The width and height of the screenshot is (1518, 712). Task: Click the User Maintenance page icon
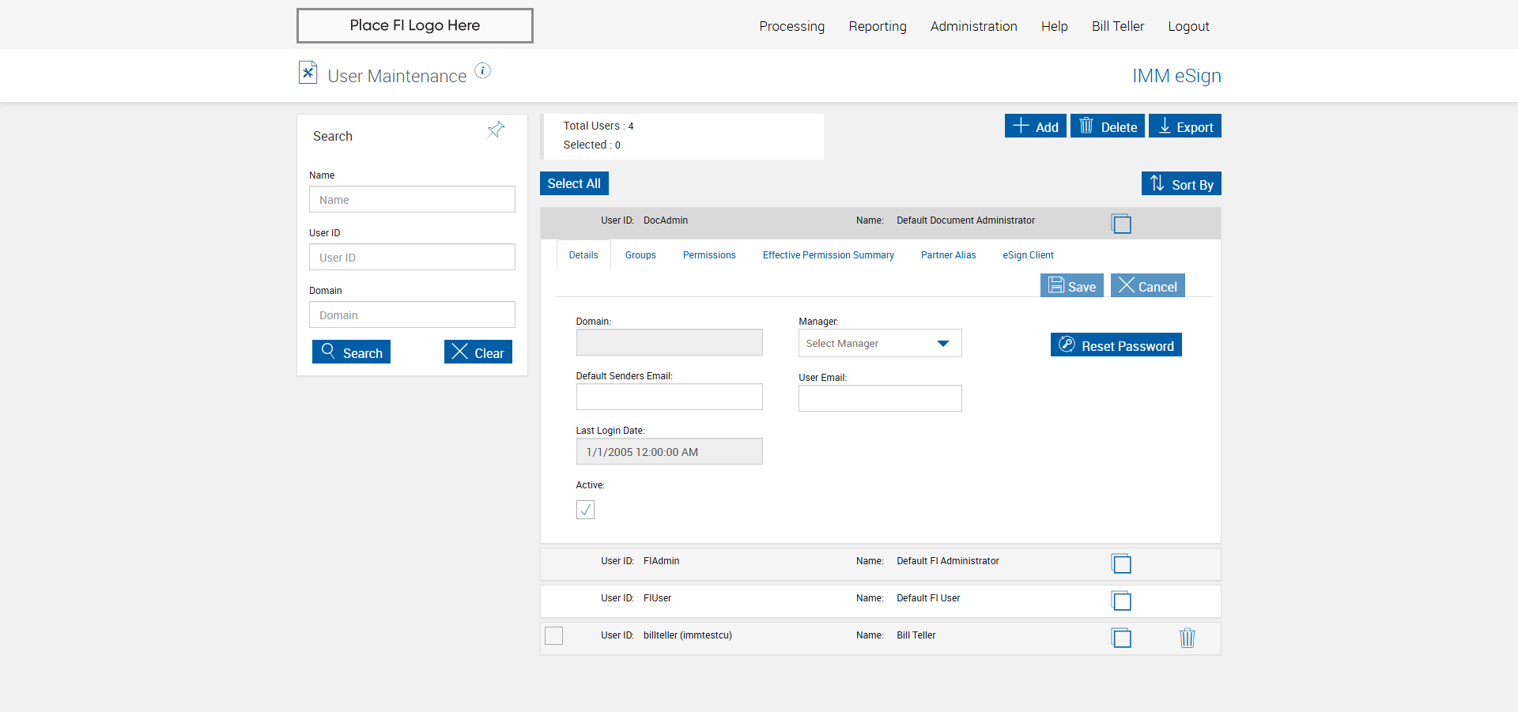308,73
